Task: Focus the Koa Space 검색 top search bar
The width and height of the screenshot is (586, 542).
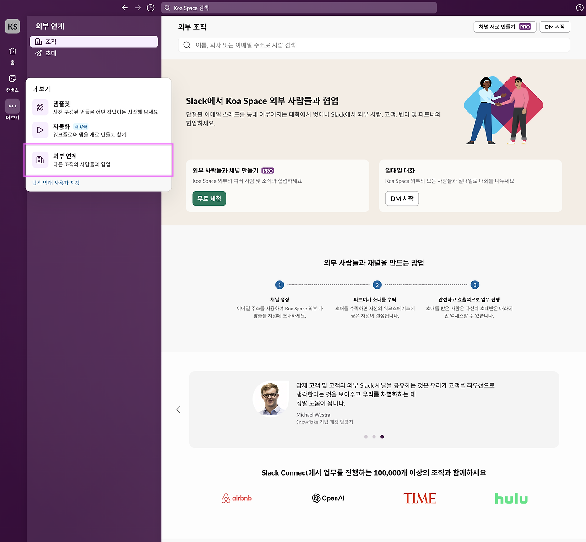Action: tap(299, 8)
